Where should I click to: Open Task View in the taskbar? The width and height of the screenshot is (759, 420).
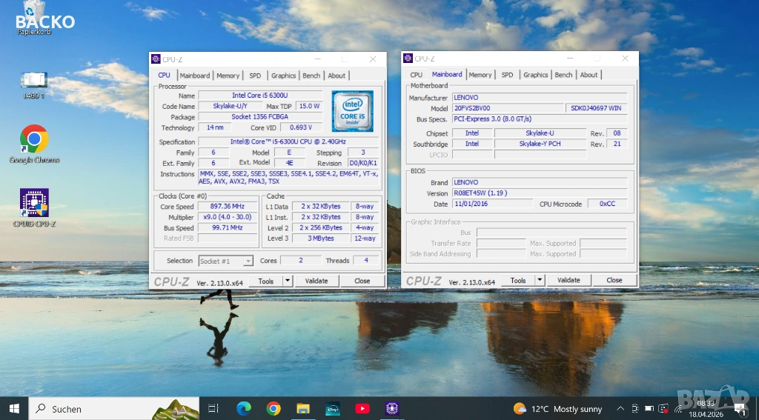coord(213,408)
